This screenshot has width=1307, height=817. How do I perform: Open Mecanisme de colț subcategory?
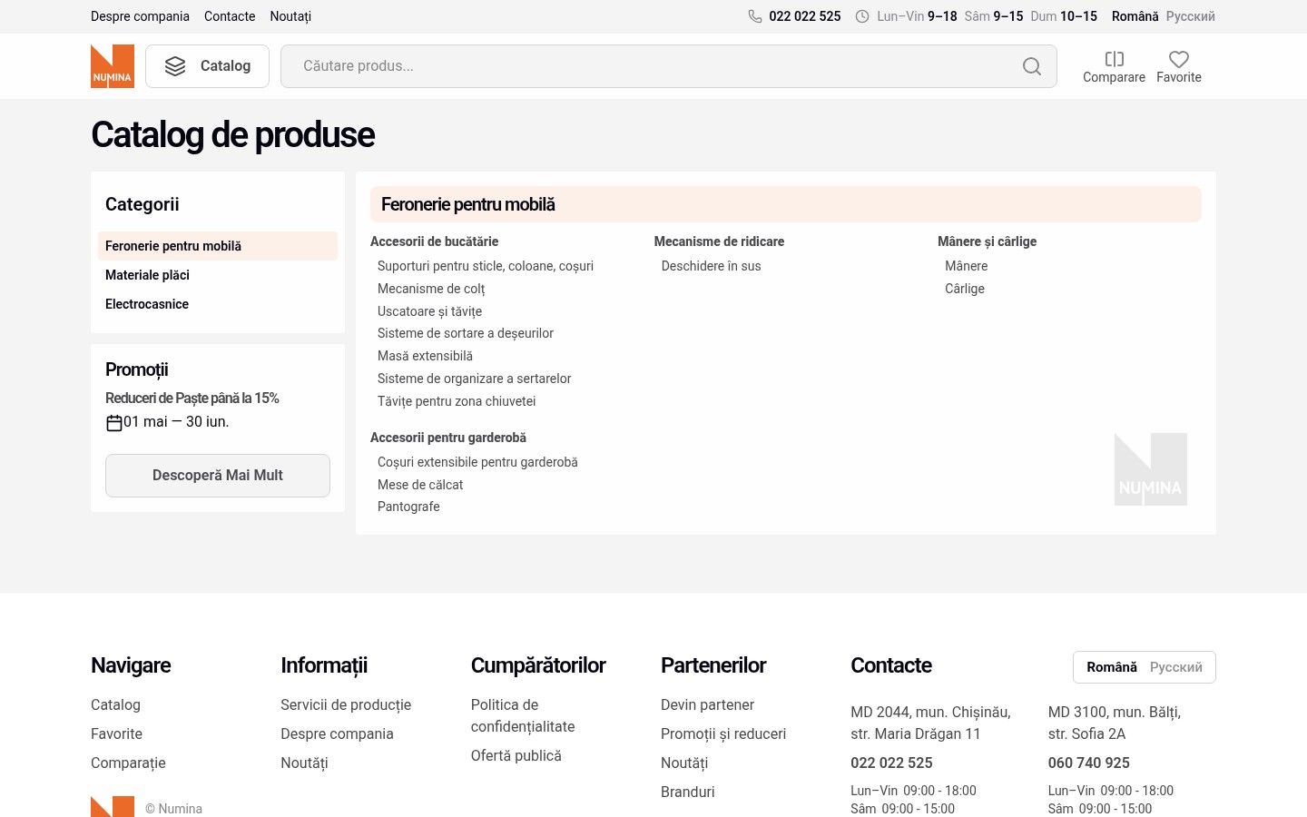tap(431, 289)
